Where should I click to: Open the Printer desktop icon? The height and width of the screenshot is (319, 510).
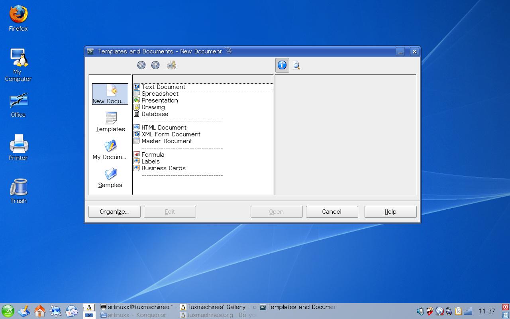(18, 147)
